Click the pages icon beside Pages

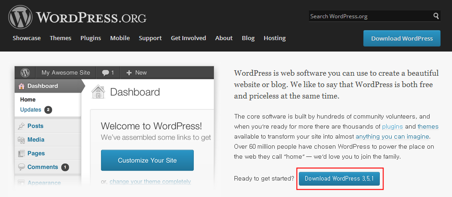coord(21,153)
